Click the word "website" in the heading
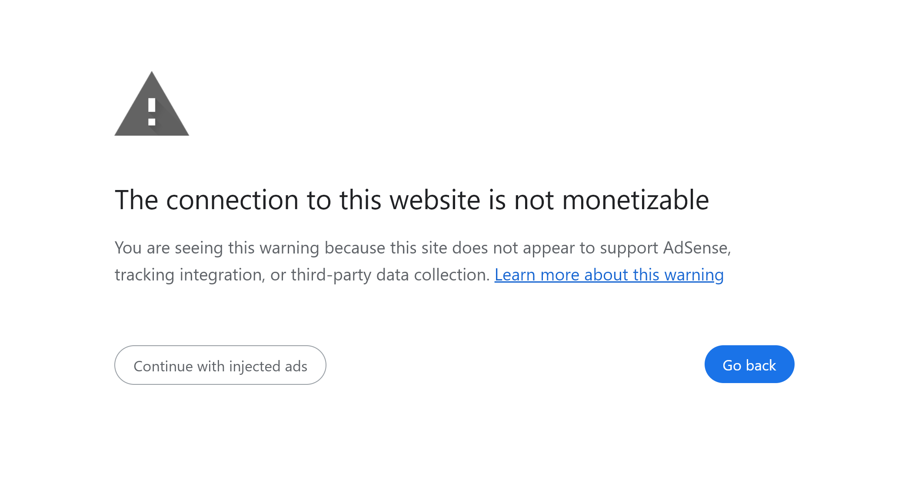The image size is (915, 477). point(435,200)
